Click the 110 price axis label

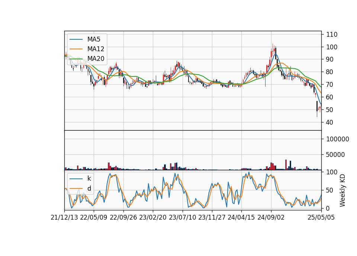click(332, 35)
